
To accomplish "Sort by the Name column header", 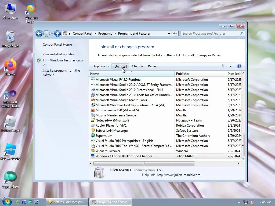I will (x=132, y=74).
